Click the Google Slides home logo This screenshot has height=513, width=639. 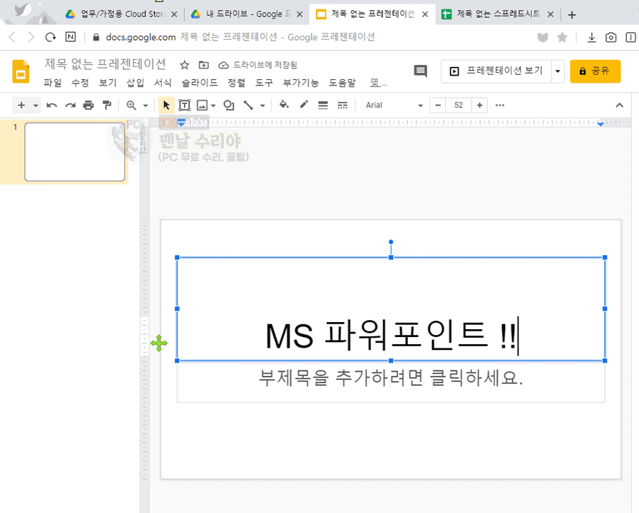(21, 71)
